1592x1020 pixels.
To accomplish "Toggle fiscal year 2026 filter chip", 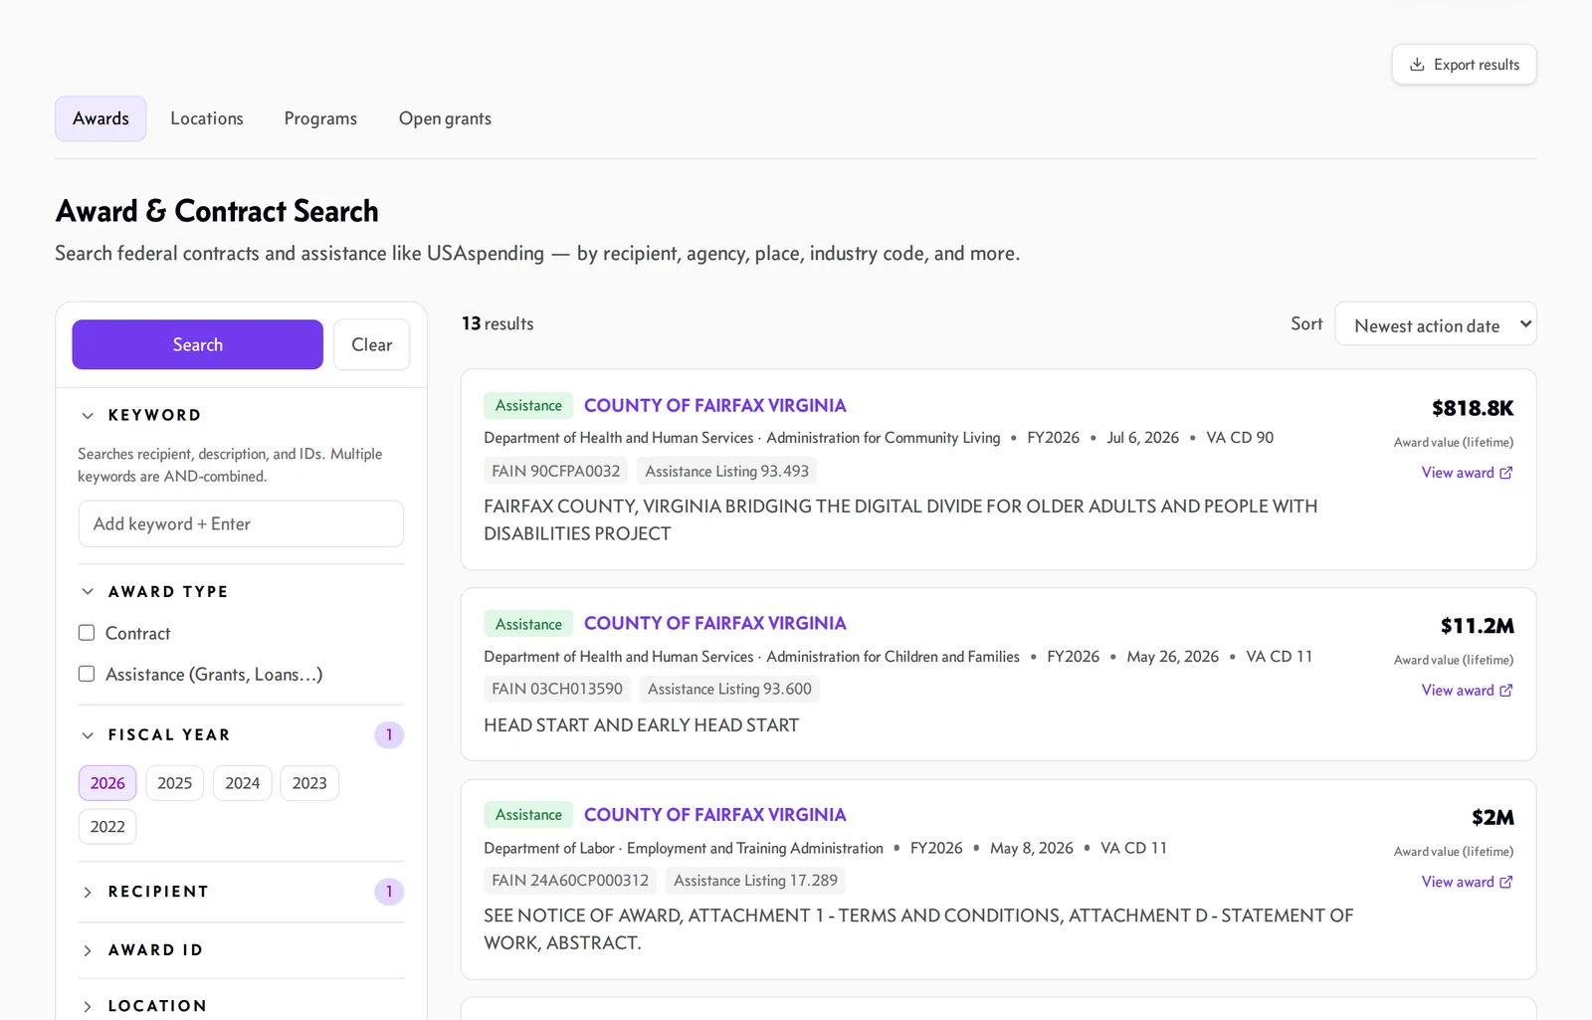I will click(x=107, y=783).
